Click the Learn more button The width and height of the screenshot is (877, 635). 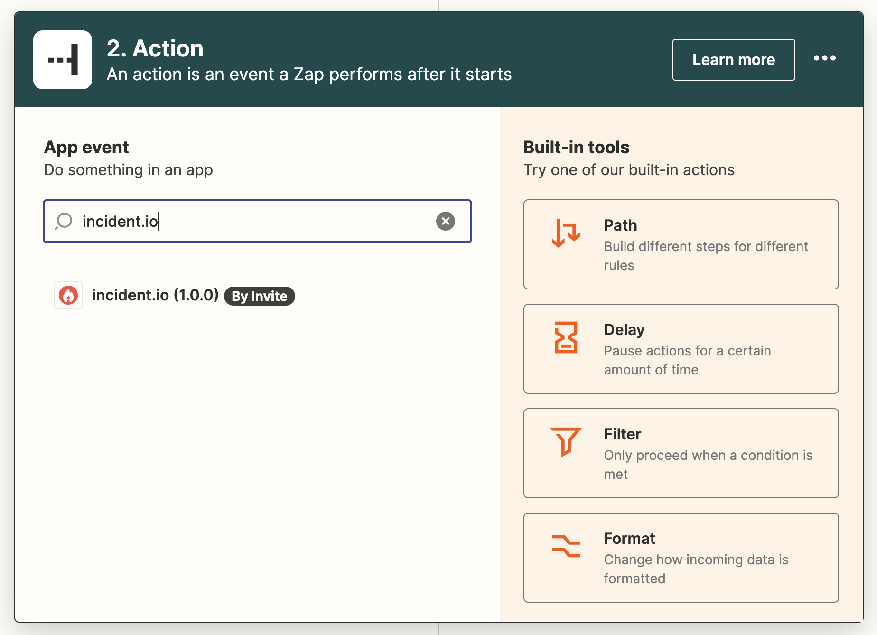[x=733, y=59]
